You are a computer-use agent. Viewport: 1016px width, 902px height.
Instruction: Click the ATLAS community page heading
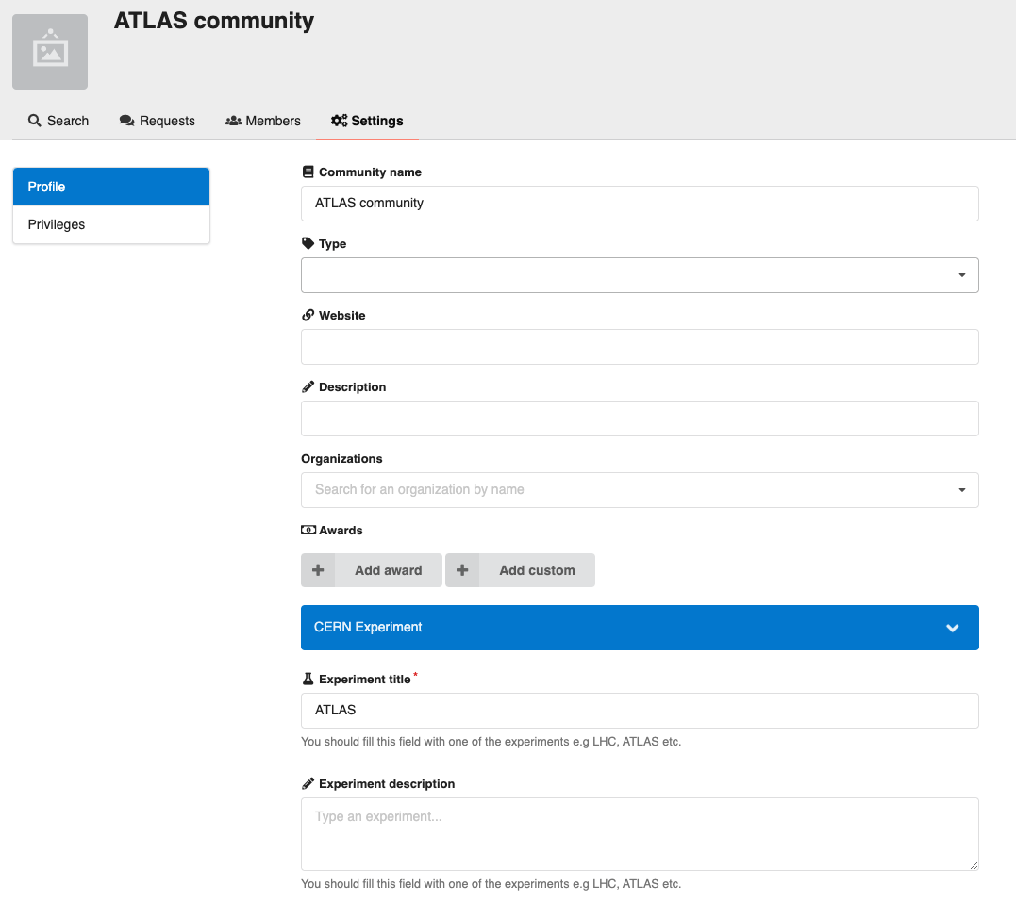pyautogui.click(x=214, y=21)
